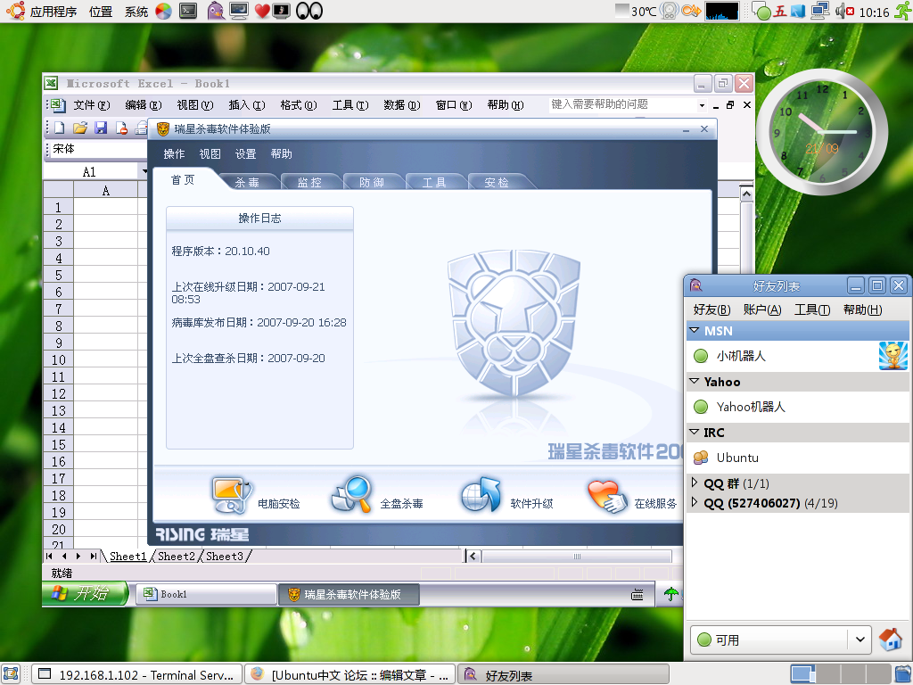Click the 小机器人 buddy avatar icon
Screen dimensions: 913x685
893,356
